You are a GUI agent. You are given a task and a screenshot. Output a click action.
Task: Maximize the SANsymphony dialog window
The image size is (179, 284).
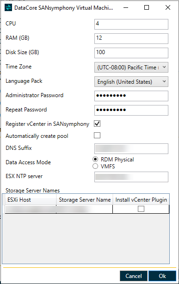[147, 7]
